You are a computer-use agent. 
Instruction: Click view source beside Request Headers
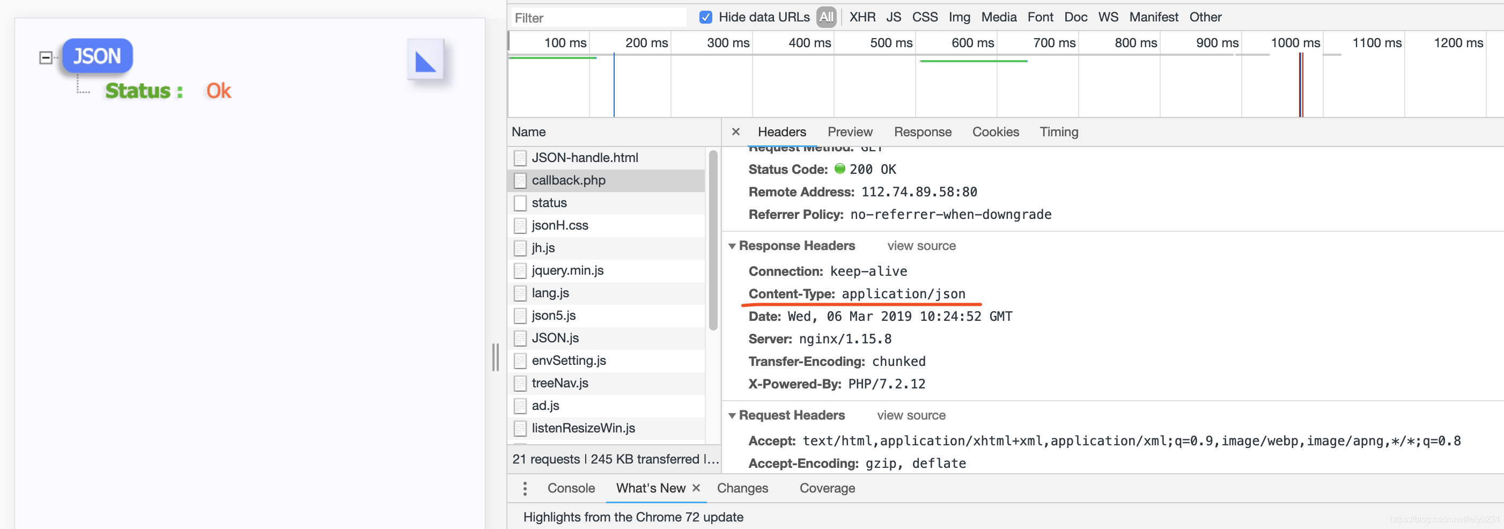pyautogui.click(x=911, y=415)
